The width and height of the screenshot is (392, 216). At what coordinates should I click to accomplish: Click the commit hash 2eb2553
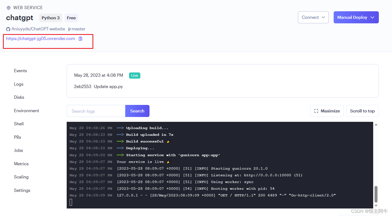83,87
